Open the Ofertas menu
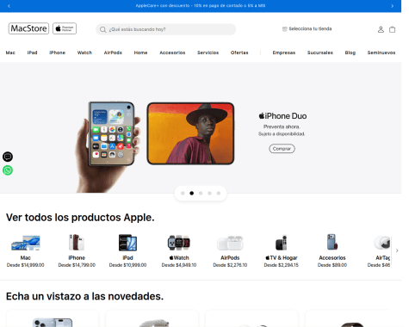Viewport: 409px width, 327px height. pos(239,52)
